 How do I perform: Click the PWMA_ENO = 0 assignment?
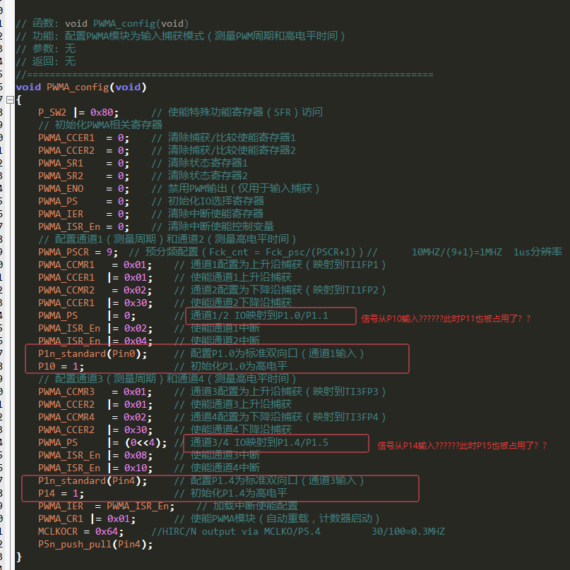coord(83,188)
